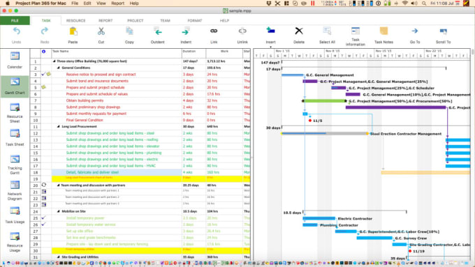Click the Scroll To toolbar icon
Viewport: 475px width, 267px height.
[443, 36]
